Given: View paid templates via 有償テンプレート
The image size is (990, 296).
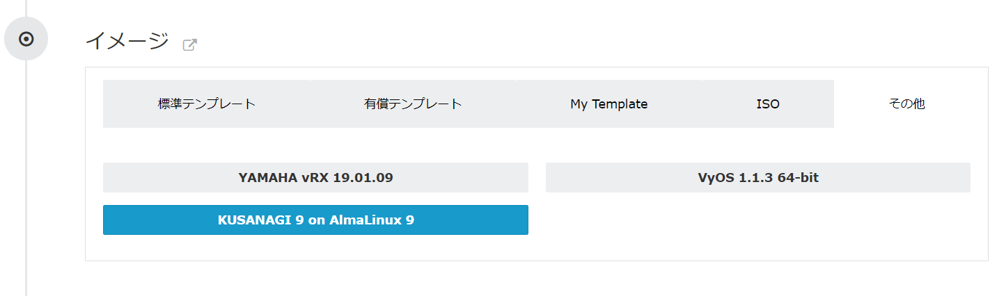Looking at the screenshot, I should click(413, 104).
